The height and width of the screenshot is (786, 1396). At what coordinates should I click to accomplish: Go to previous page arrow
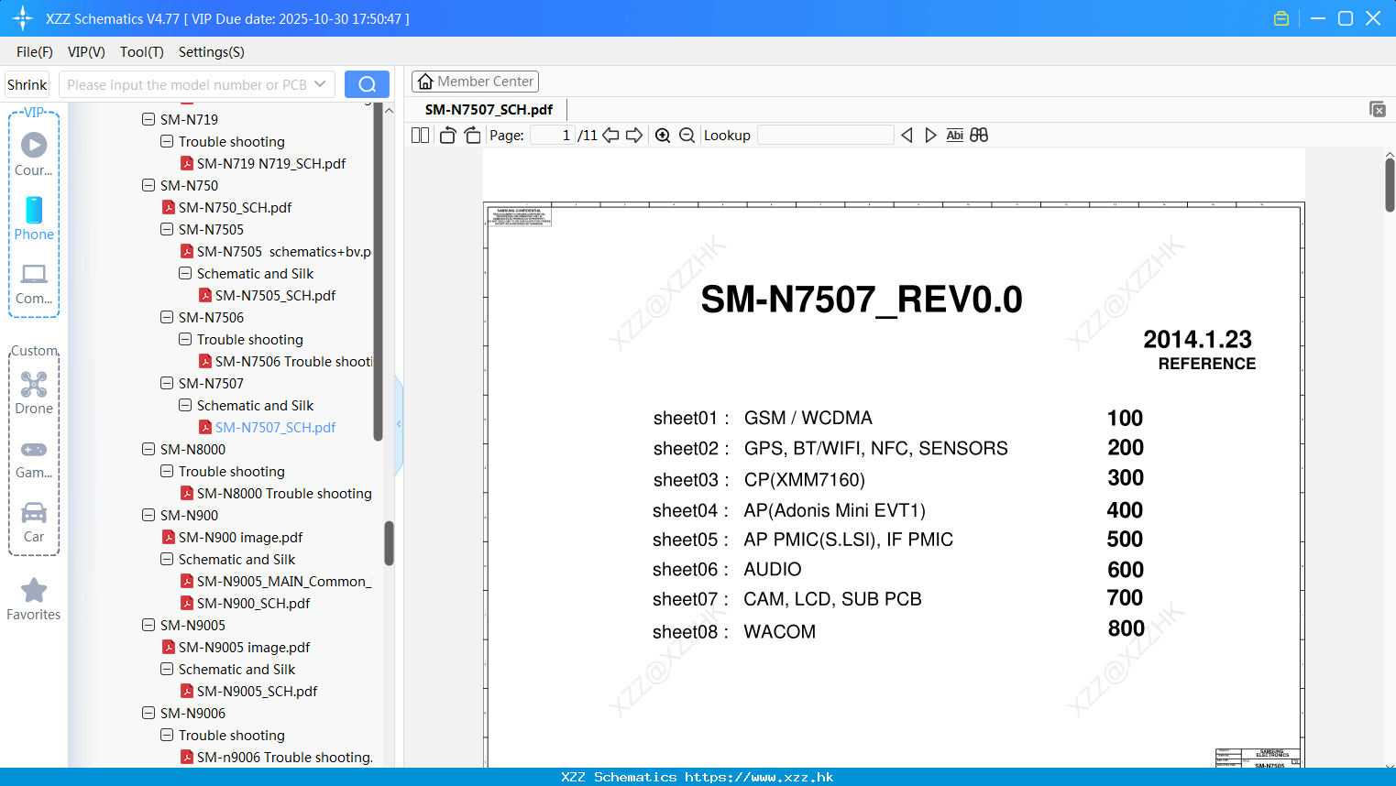610,135
